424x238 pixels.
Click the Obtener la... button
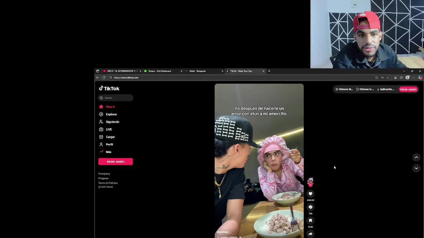pyautogui.click(x=365, y=89)
